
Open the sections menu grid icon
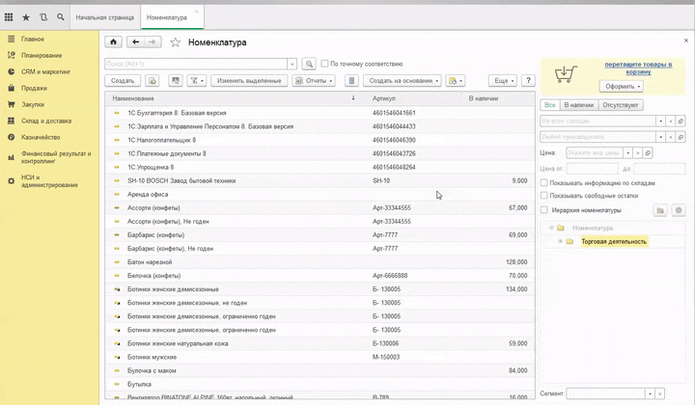pyautogui.click(x=9, y=17)
